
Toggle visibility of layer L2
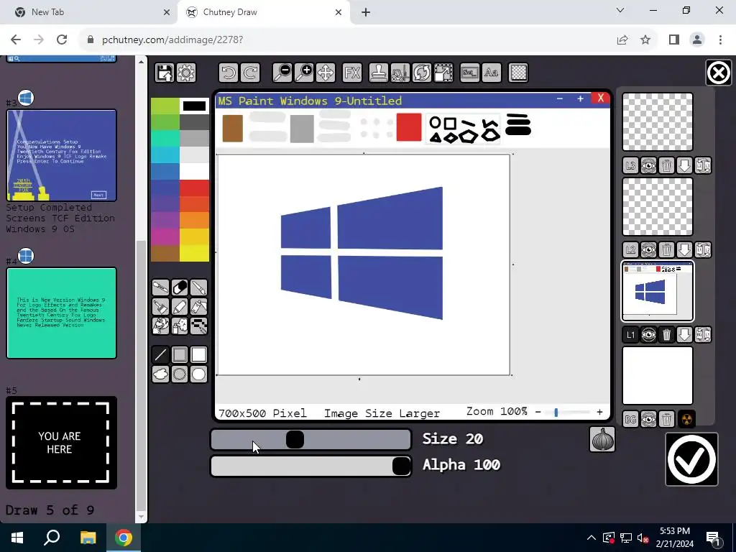click(649, 249)
